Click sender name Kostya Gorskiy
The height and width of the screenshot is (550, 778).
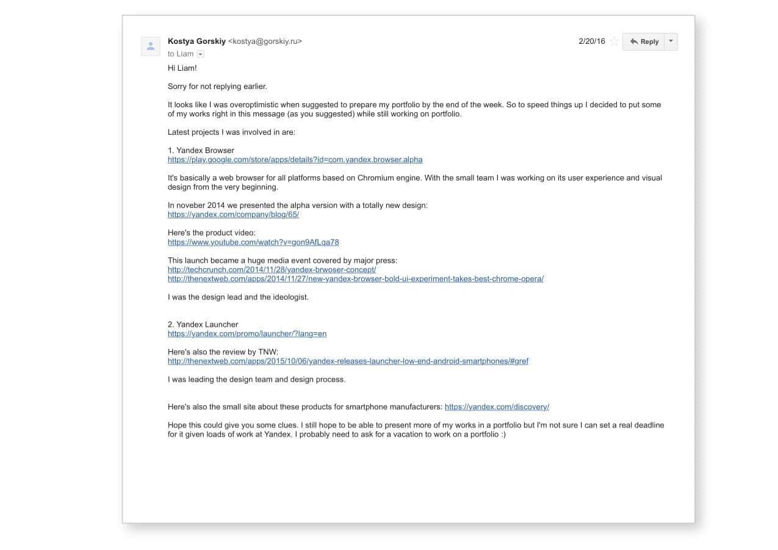pyautogui.click(x=196, y=41)
